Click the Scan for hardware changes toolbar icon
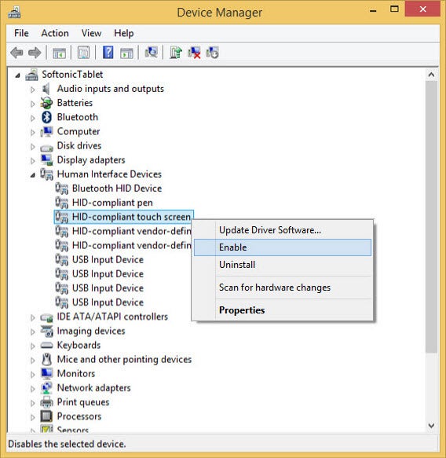Screen dimensions: 446x458 click(x=152, y=53)
